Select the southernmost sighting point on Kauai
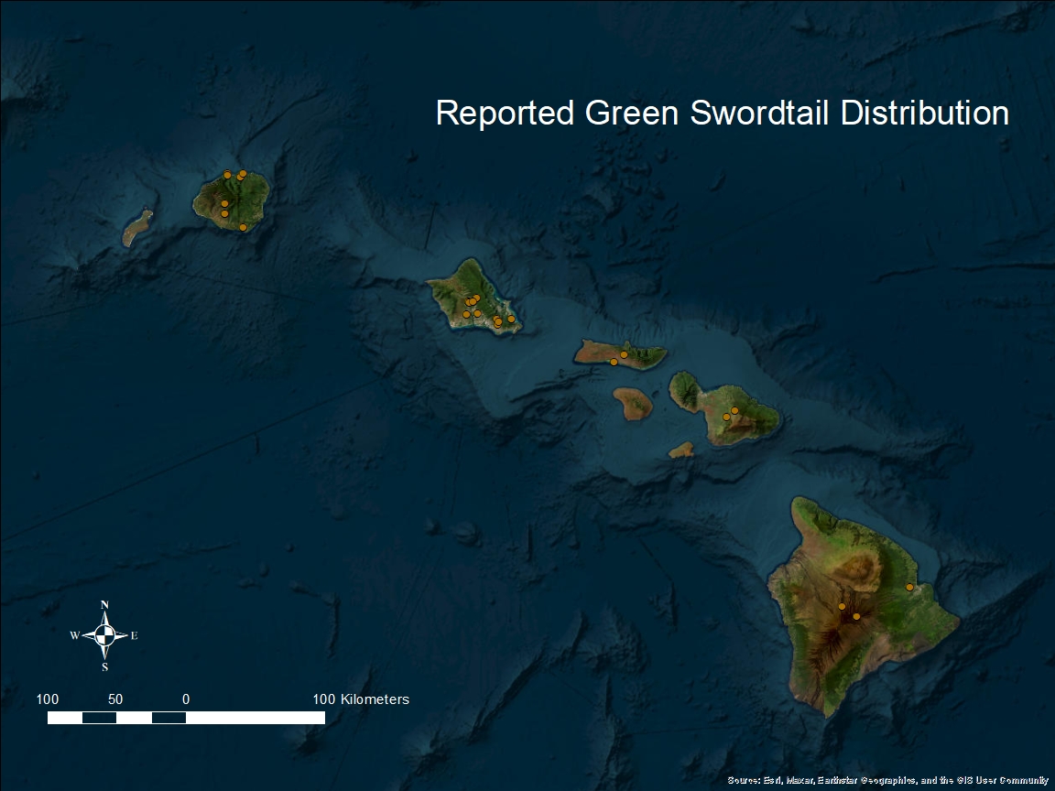Image resolution: width=1055 pixels, height=791 pixels. 243,227
